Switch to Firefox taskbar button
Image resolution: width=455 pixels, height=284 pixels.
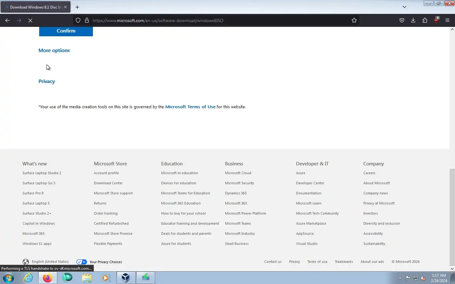coord(48,278)
